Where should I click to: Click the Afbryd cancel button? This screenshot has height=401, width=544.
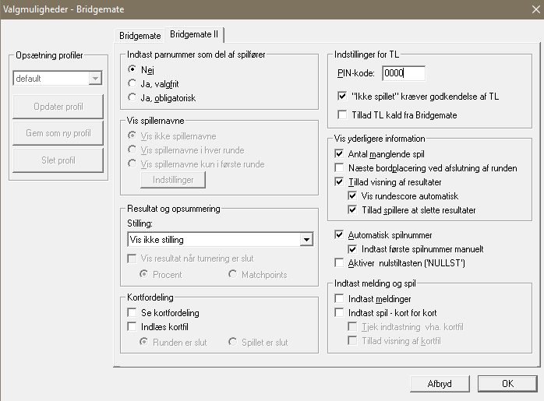tap(440, 383)
